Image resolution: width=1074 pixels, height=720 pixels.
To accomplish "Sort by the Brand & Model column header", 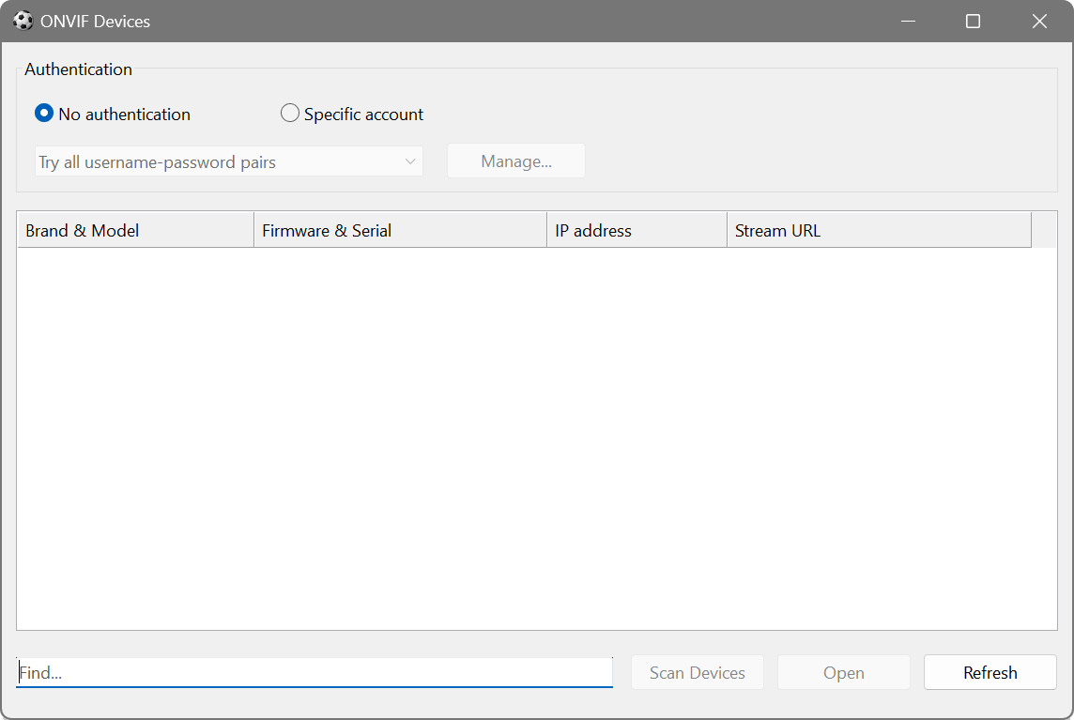I will 135,230.
